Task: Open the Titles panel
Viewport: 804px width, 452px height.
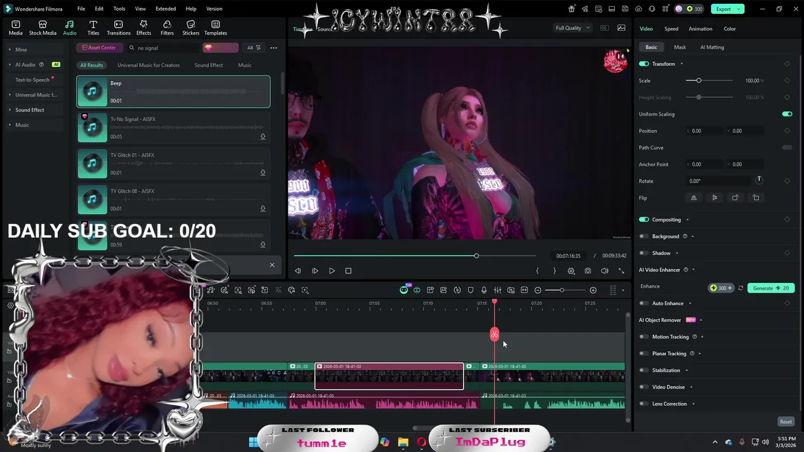Action: [x=93, y=28]
